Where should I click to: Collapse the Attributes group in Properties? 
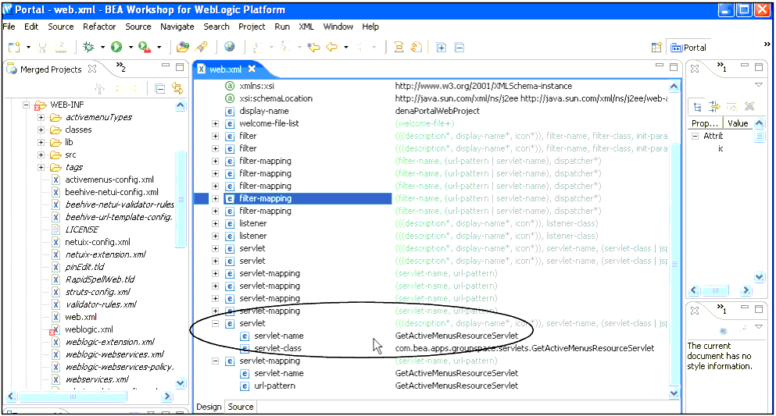click(695, 136)
